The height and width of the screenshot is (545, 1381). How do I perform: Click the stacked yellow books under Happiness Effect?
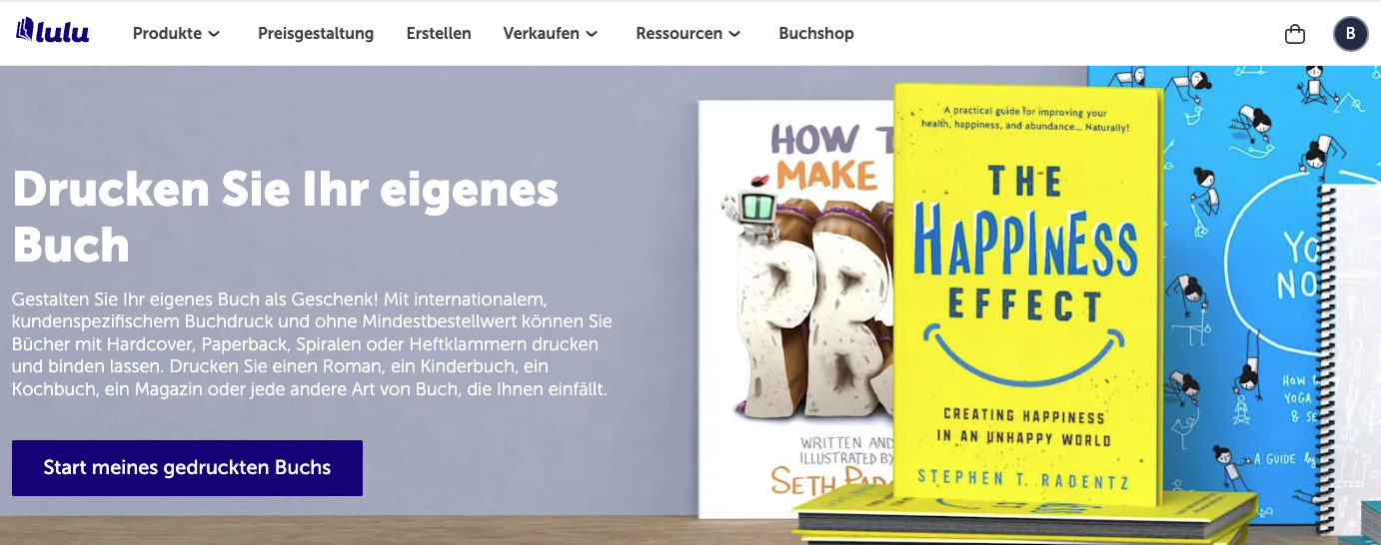point(1024,519)
